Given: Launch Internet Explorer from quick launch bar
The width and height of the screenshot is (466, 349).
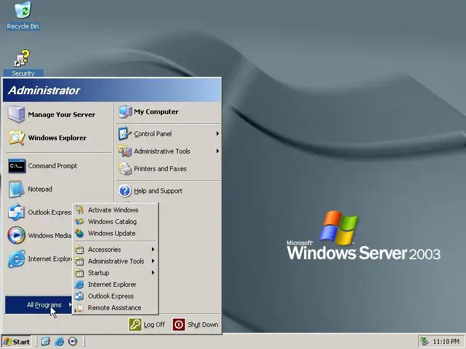Looking at the screenshot, I should (59, 341).
